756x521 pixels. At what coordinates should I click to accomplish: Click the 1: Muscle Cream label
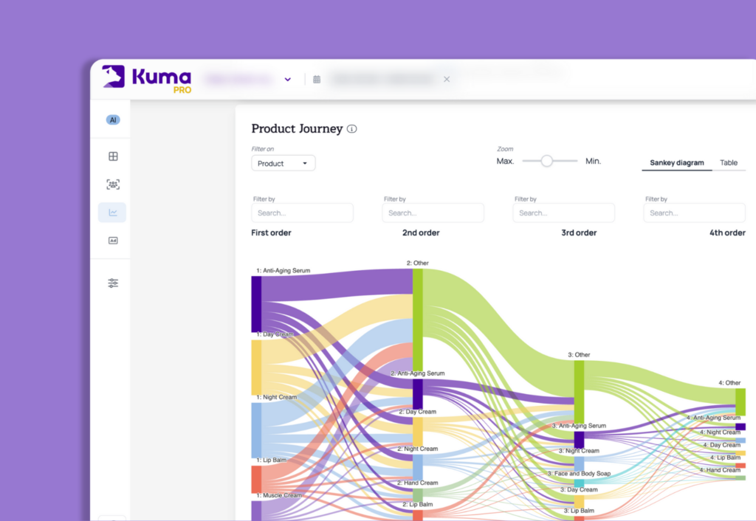tap(278, 495)
